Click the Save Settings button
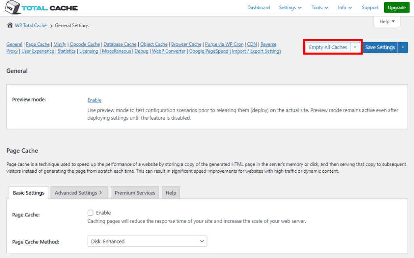 tap(380, 47)
